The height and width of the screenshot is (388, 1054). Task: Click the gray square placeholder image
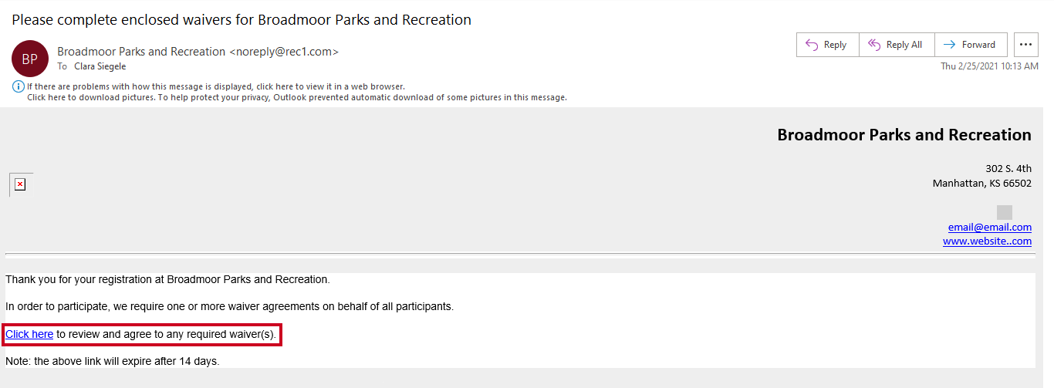(1004, 212)
